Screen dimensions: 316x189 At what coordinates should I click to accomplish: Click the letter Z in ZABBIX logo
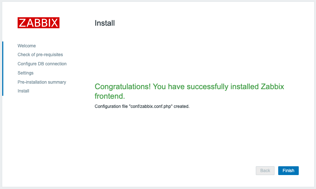[22, 23]
